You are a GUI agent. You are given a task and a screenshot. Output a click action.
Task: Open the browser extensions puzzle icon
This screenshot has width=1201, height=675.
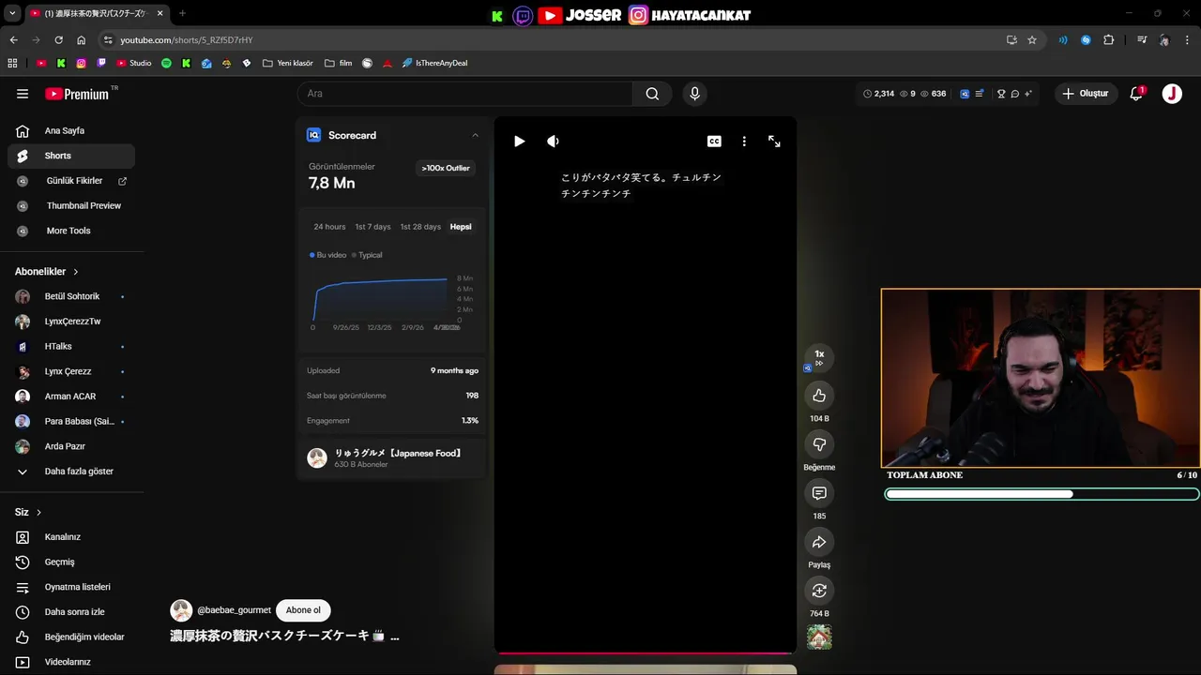(1108, 40)
